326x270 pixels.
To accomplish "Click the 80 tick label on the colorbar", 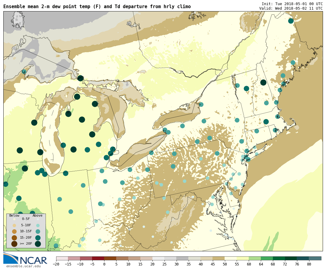I will click(x=309, y=264).
